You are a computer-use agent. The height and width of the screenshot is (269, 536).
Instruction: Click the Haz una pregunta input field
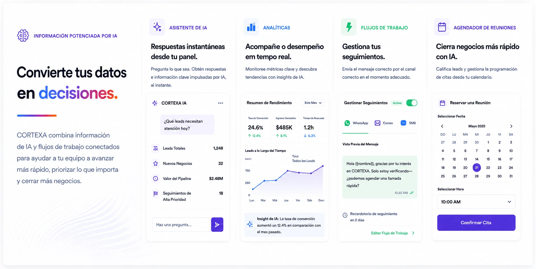181,225
